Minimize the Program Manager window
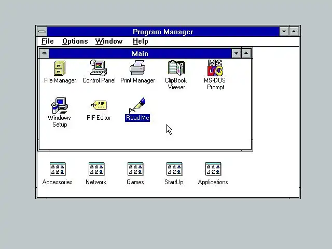332x249 pixels. coord(284,32)
